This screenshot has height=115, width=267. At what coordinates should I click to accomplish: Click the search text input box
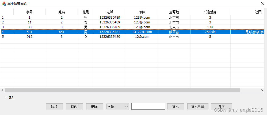click(x=148, y=106)
